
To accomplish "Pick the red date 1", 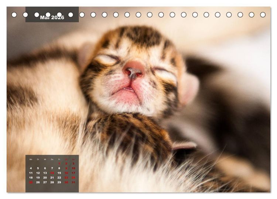I will 59,164.
